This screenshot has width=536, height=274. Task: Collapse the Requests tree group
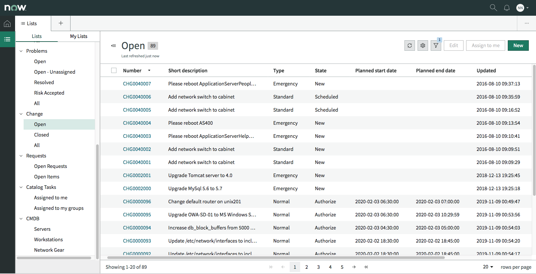[21, 156]
